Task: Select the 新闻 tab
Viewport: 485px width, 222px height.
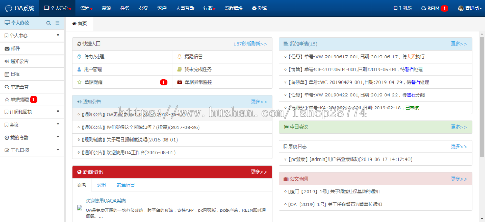Action: point(82,185)
